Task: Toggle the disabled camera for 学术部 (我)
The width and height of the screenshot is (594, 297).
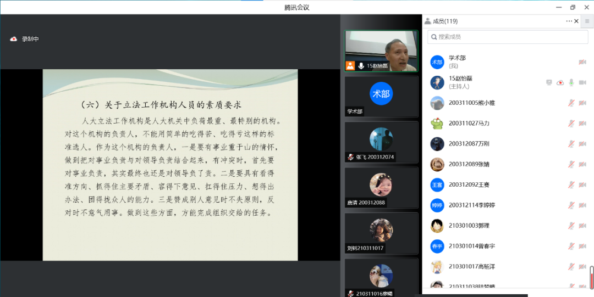Action: [582, 62]
